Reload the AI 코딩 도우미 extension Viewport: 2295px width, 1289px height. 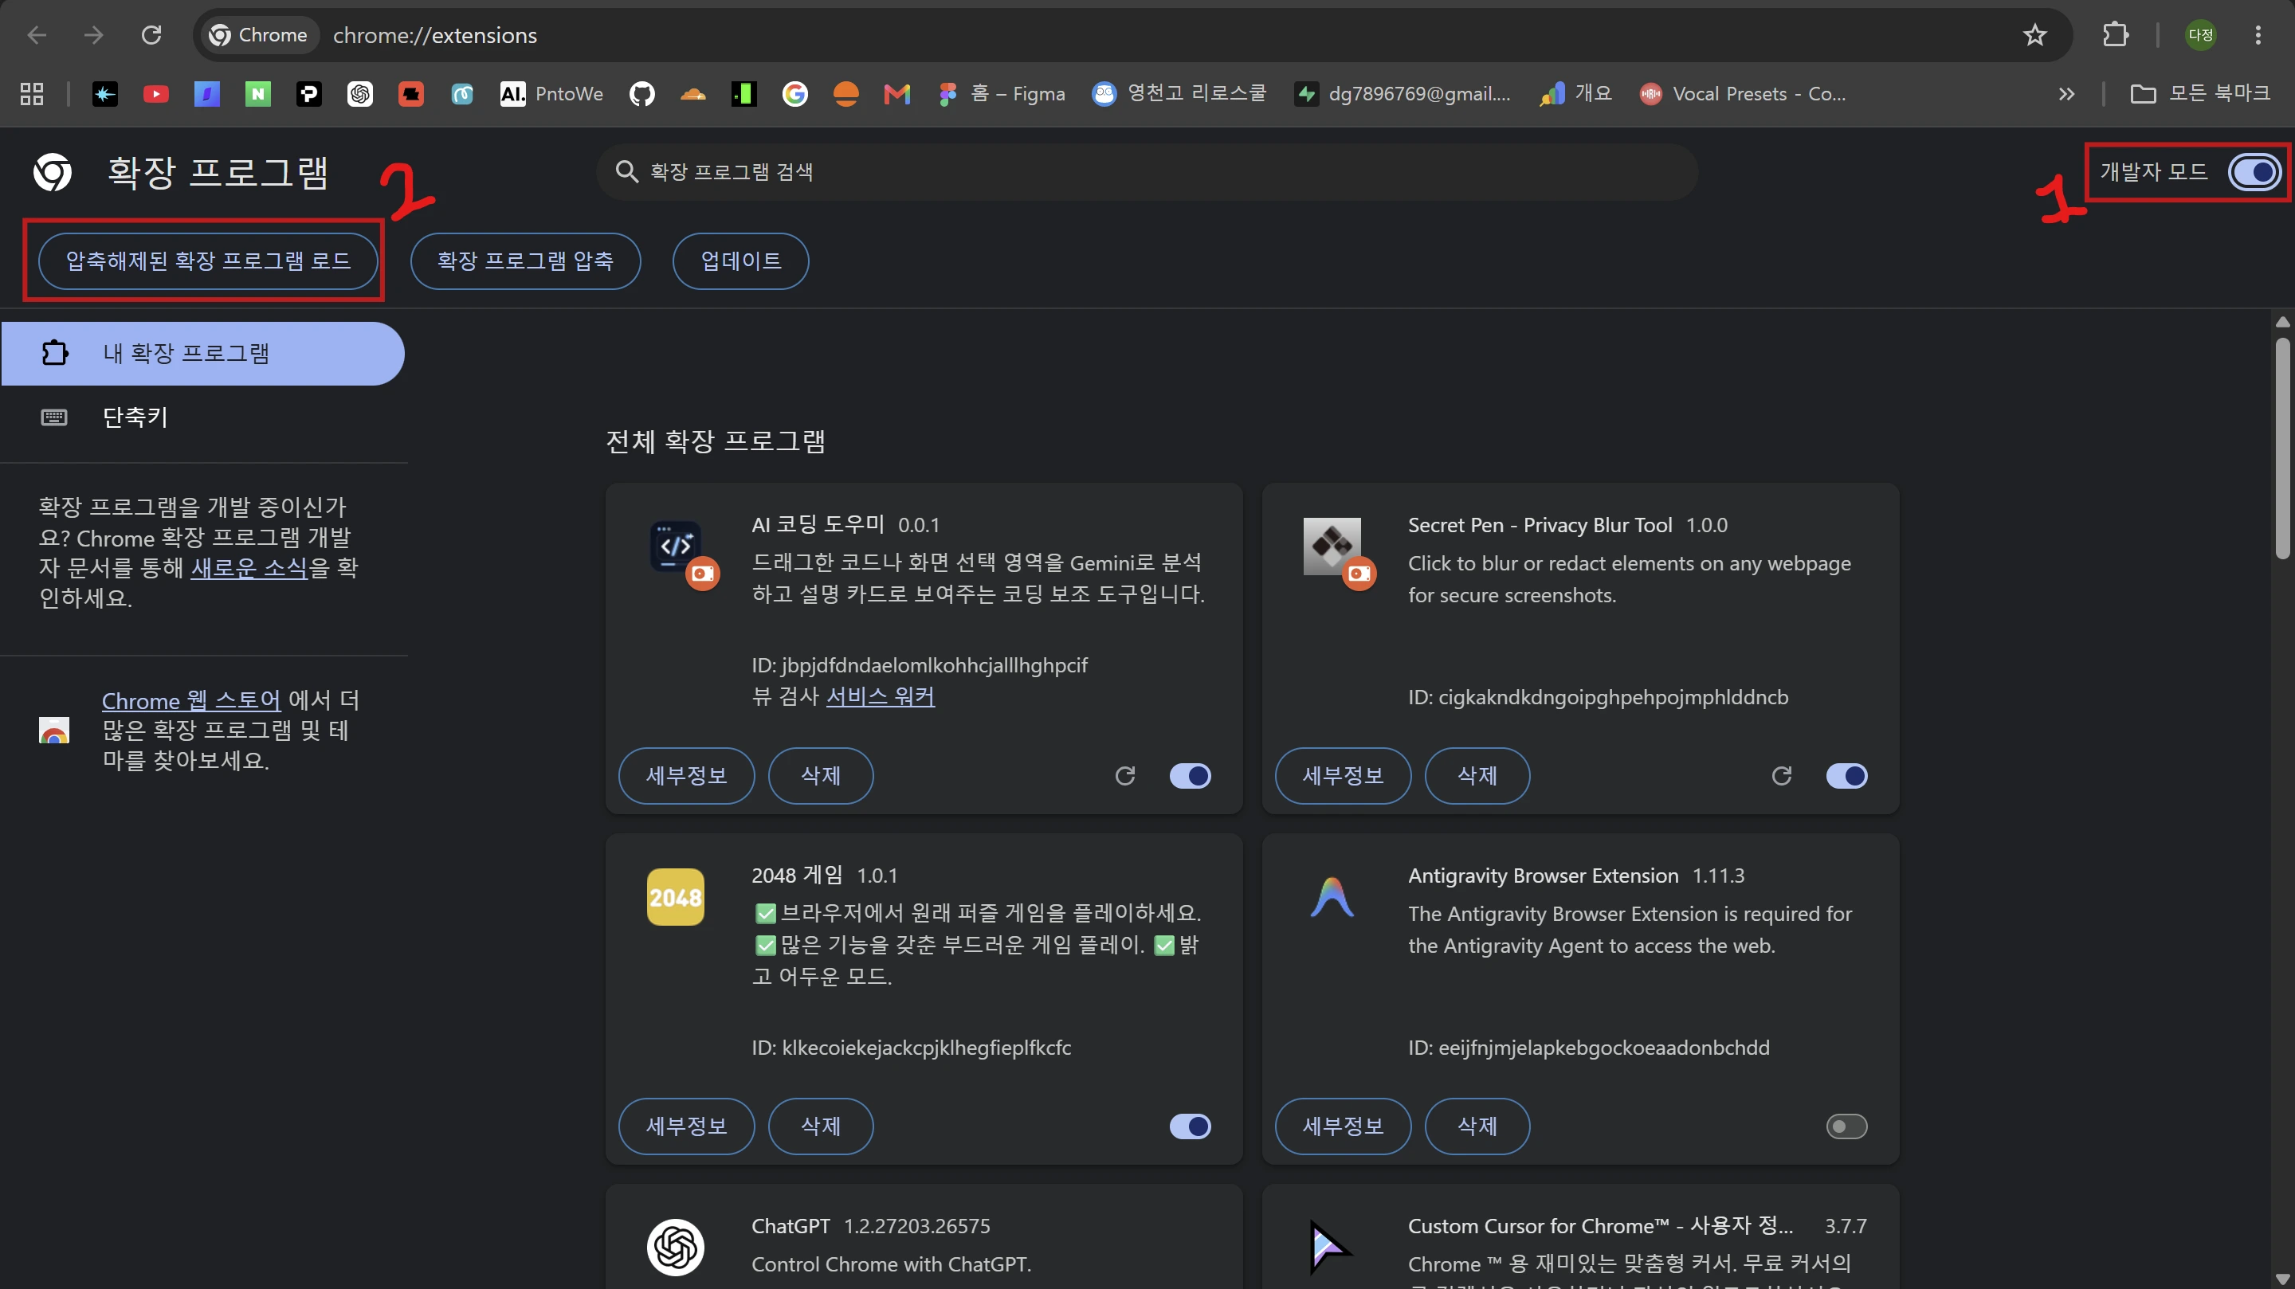(1125, 776)
